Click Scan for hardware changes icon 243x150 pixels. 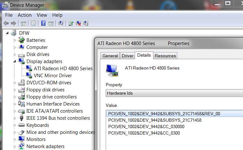point(61,23)
